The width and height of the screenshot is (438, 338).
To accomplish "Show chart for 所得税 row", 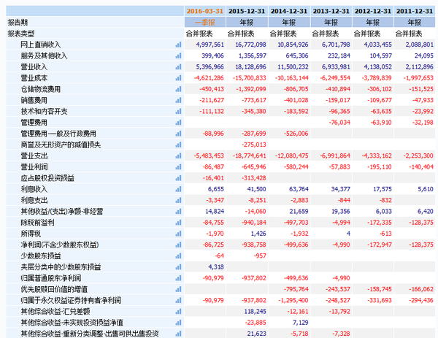I will pos(178,234).
